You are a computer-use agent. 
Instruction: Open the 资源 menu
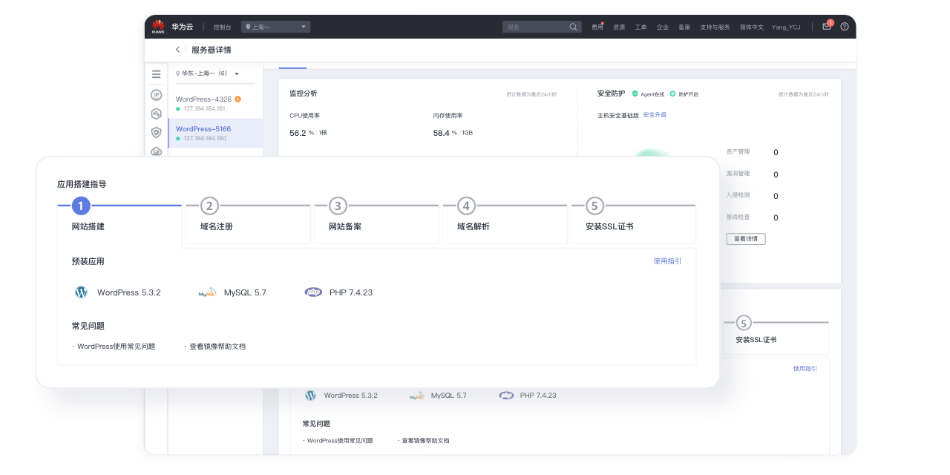(619, 27)
